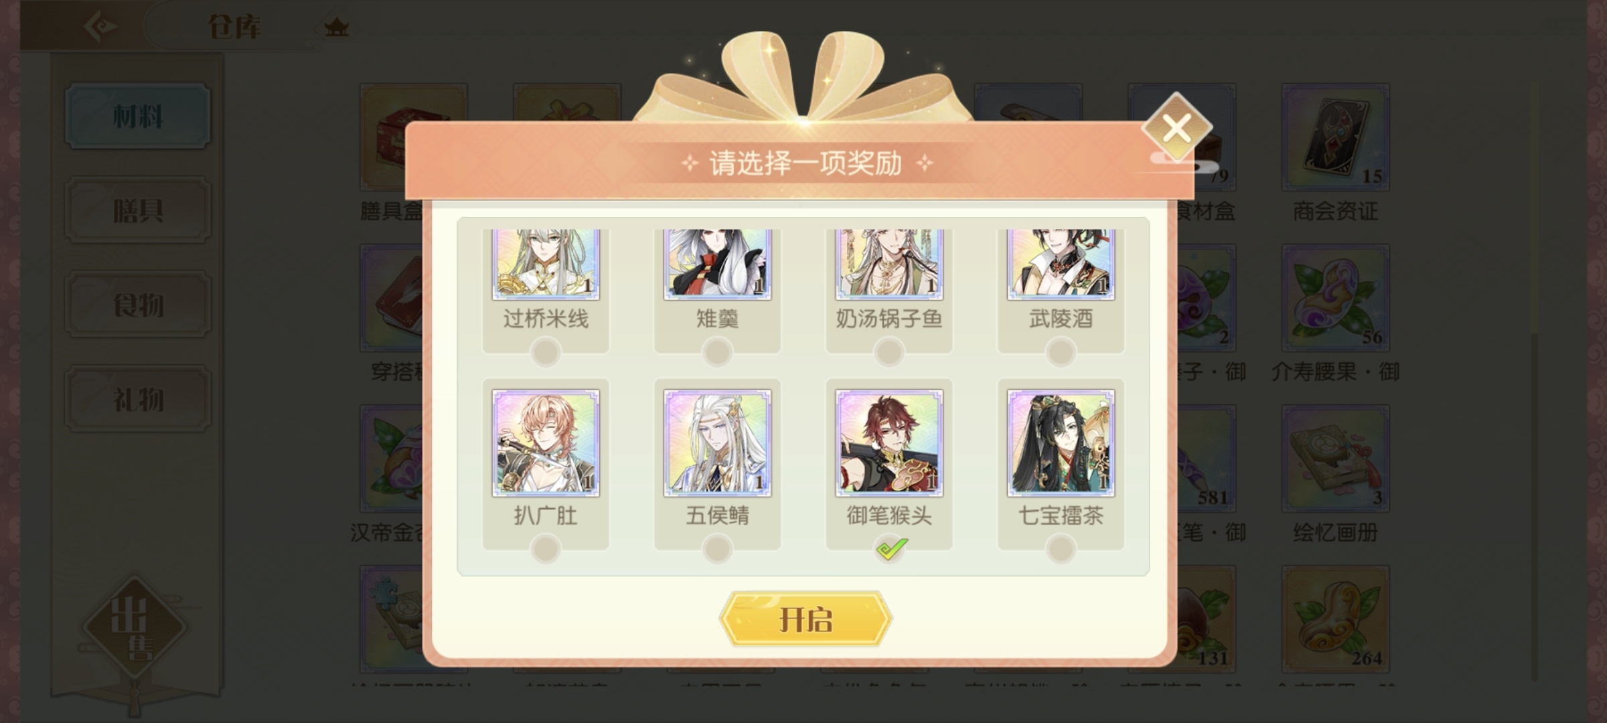Open the 商会资证 item icon
Screen dimensions: 1607x723
(1335, 137)
